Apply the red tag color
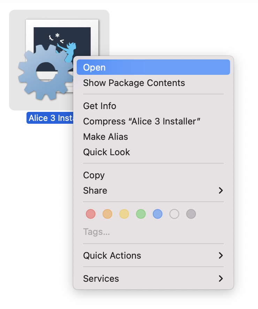Viewport: 258px width, 309px height. click(91, 214)
